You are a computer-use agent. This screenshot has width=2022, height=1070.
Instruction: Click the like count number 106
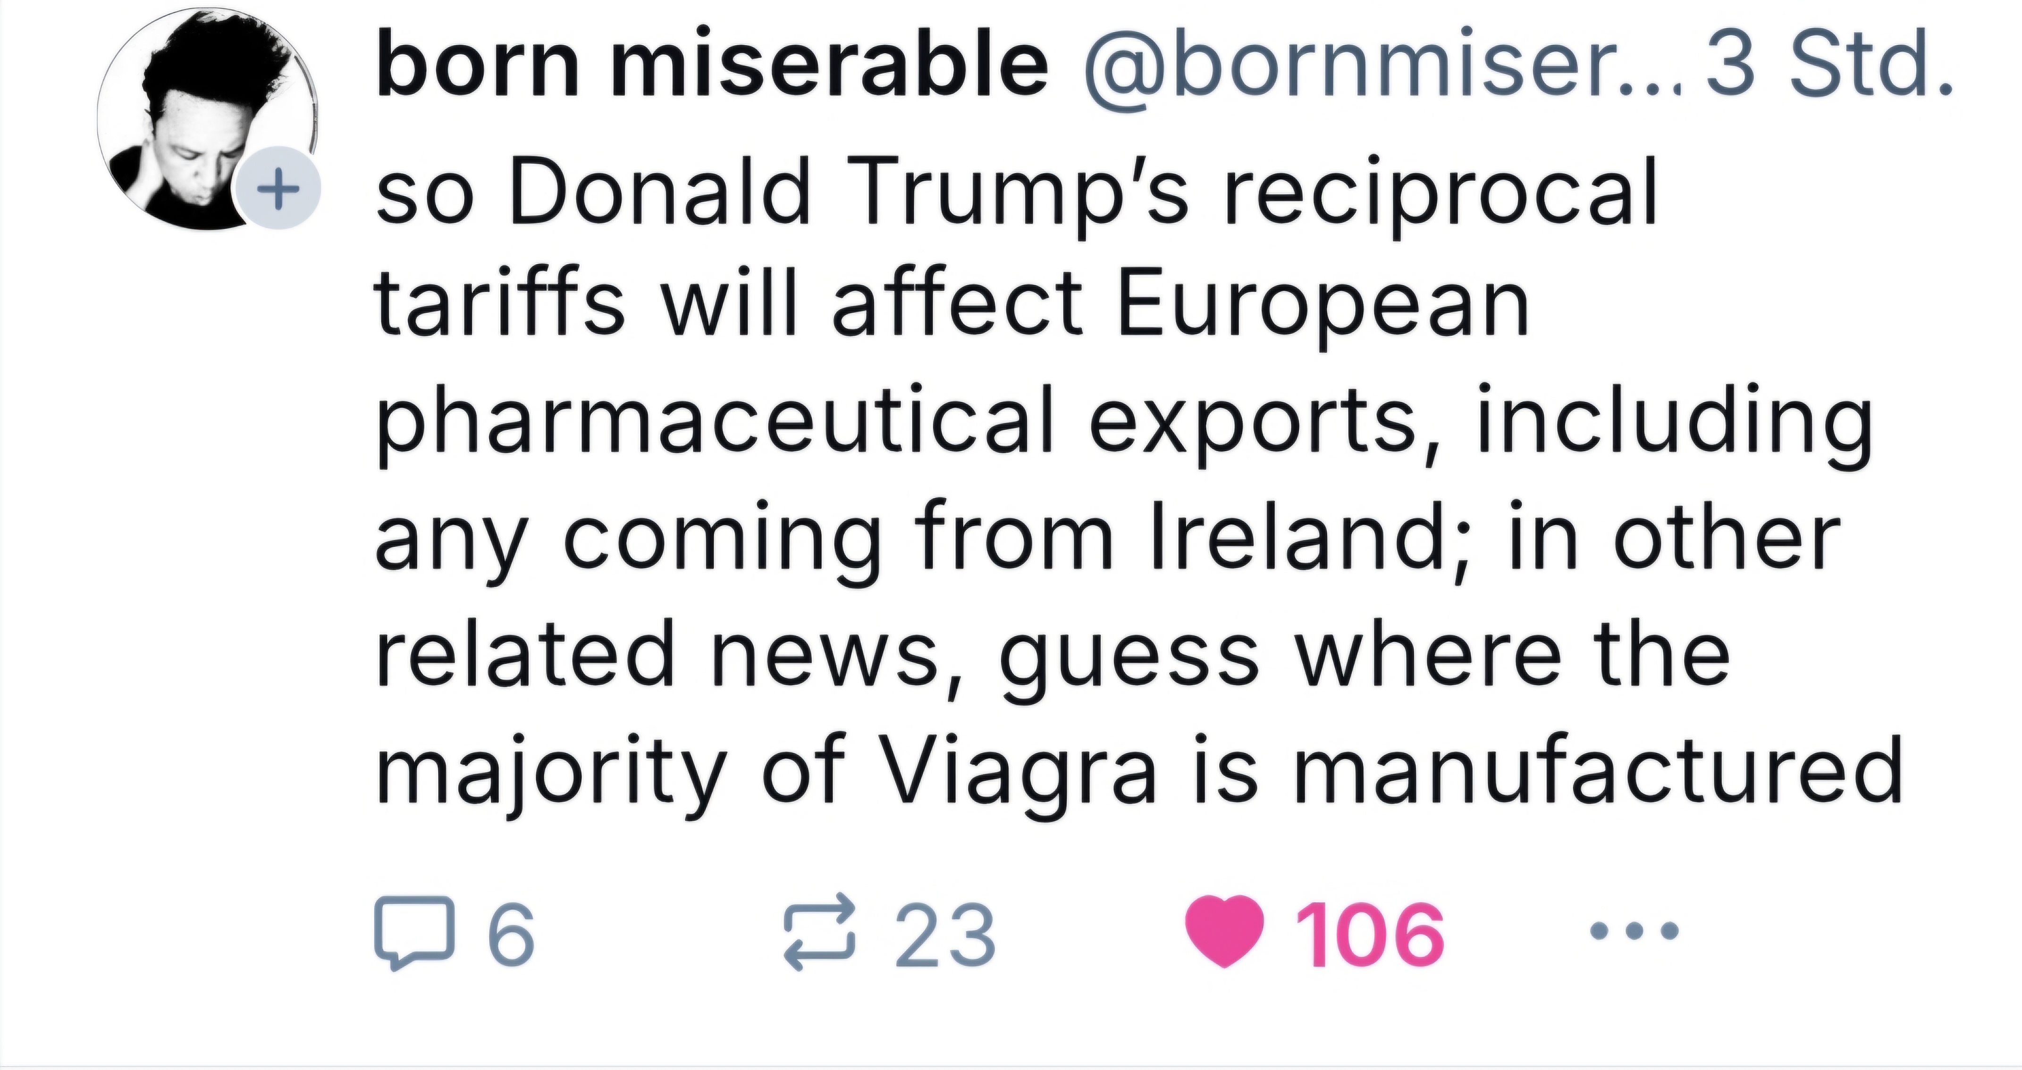pos(1370,934)
